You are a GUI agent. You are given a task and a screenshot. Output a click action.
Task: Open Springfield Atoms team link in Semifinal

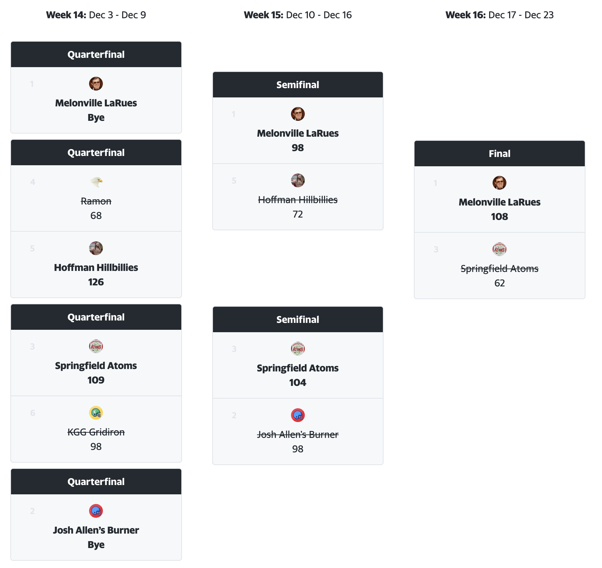298,368
